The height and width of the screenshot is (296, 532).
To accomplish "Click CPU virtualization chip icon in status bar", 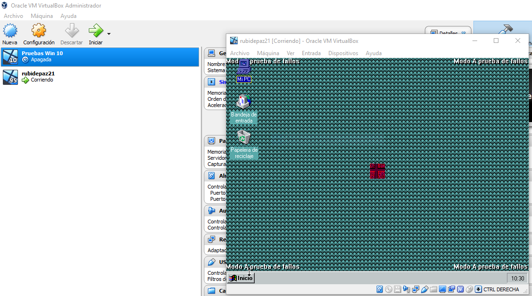I will point(460,289).
